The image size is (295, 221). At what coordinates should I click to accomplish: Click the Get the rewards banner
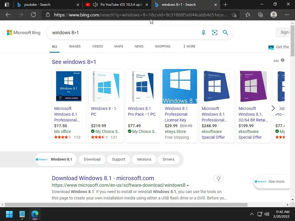tap(279, 47)
